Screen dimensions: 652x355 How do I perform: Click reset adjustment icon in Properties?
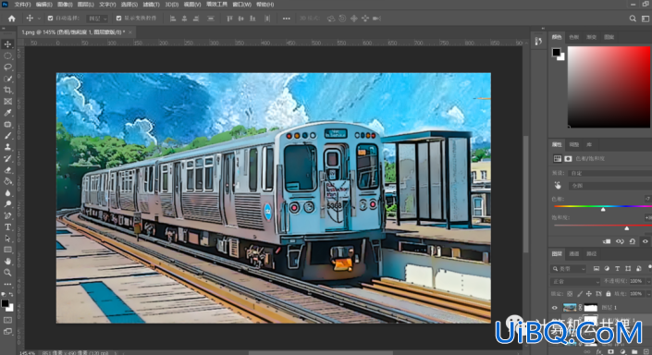632,241
